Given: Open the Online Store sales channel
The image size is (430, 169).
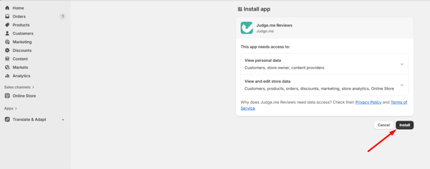Looking at the screenshot, I should (24, 96).
